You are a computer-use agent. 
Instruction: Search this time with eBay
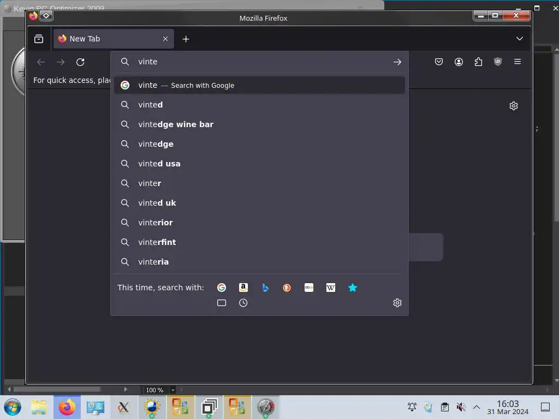point(309,288)
